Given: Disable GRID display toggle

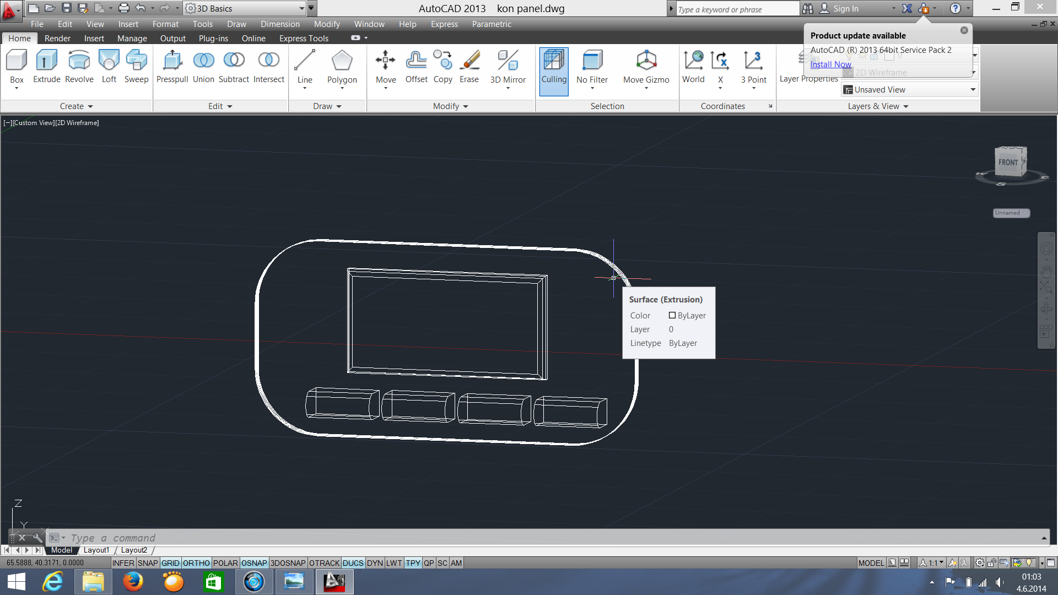Looking at the screenshot, I should click(x=170, y=563).
